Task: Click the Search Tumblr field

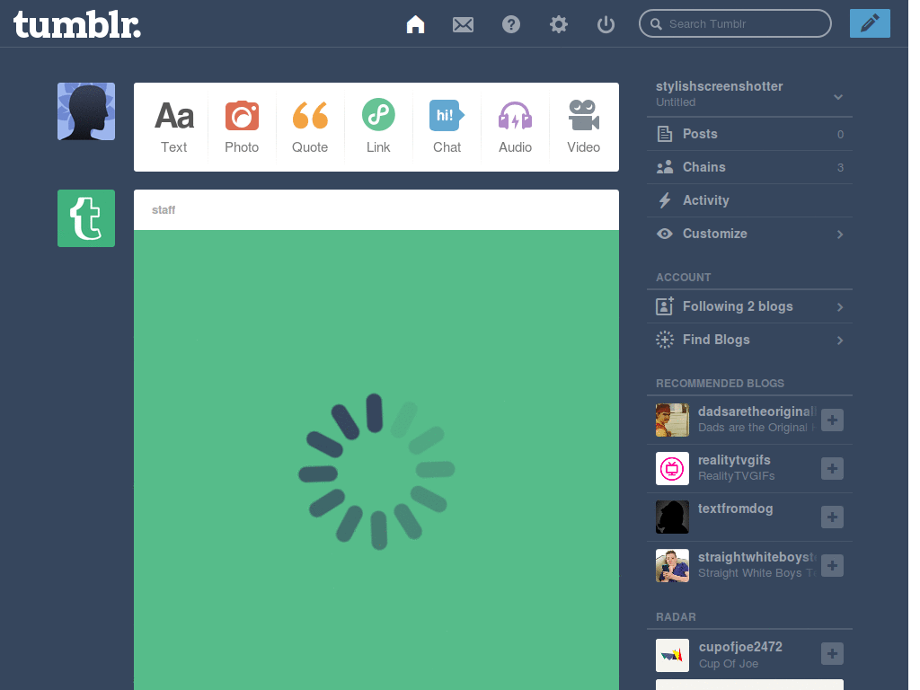Action: (735, 23)
